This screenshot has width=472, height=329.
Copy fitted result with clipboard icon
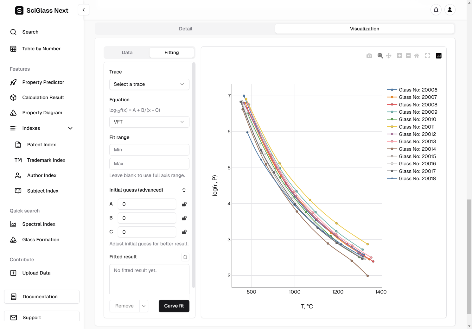coord(185,257)
